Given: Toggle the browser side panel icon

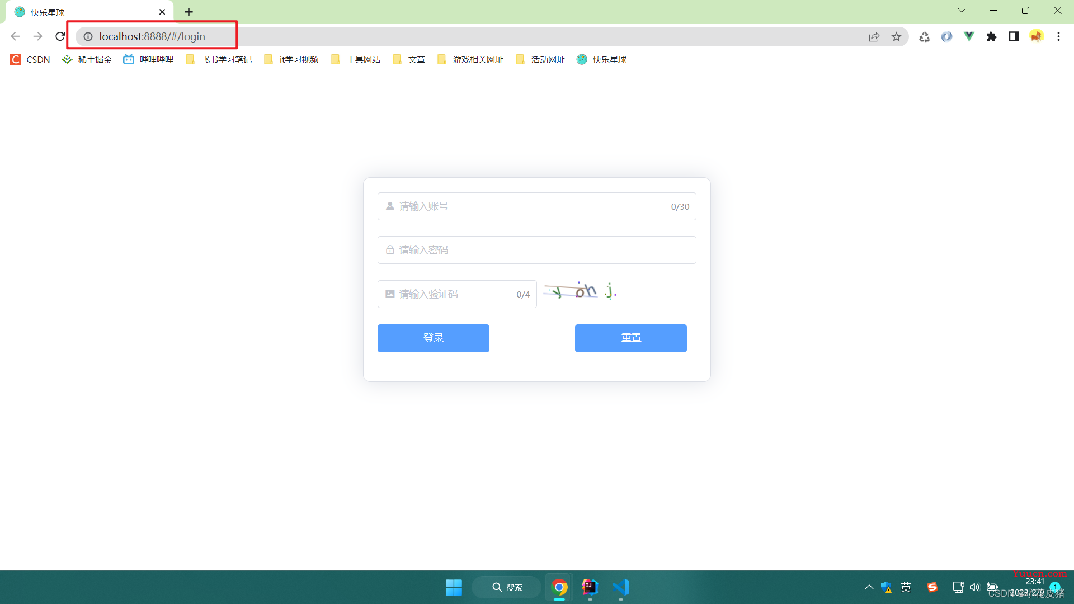Looking at the screenshot, I should pos(1014,36).
